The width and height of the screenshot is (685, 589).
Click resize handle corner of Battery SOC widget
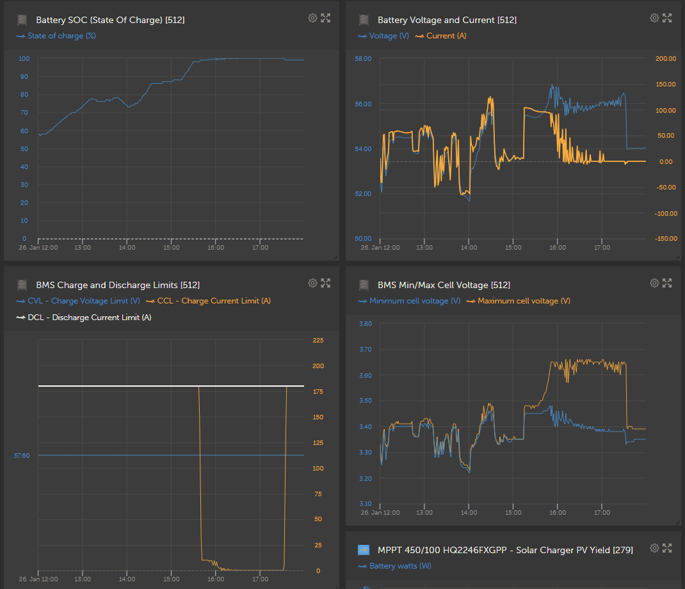click(335, 257)
